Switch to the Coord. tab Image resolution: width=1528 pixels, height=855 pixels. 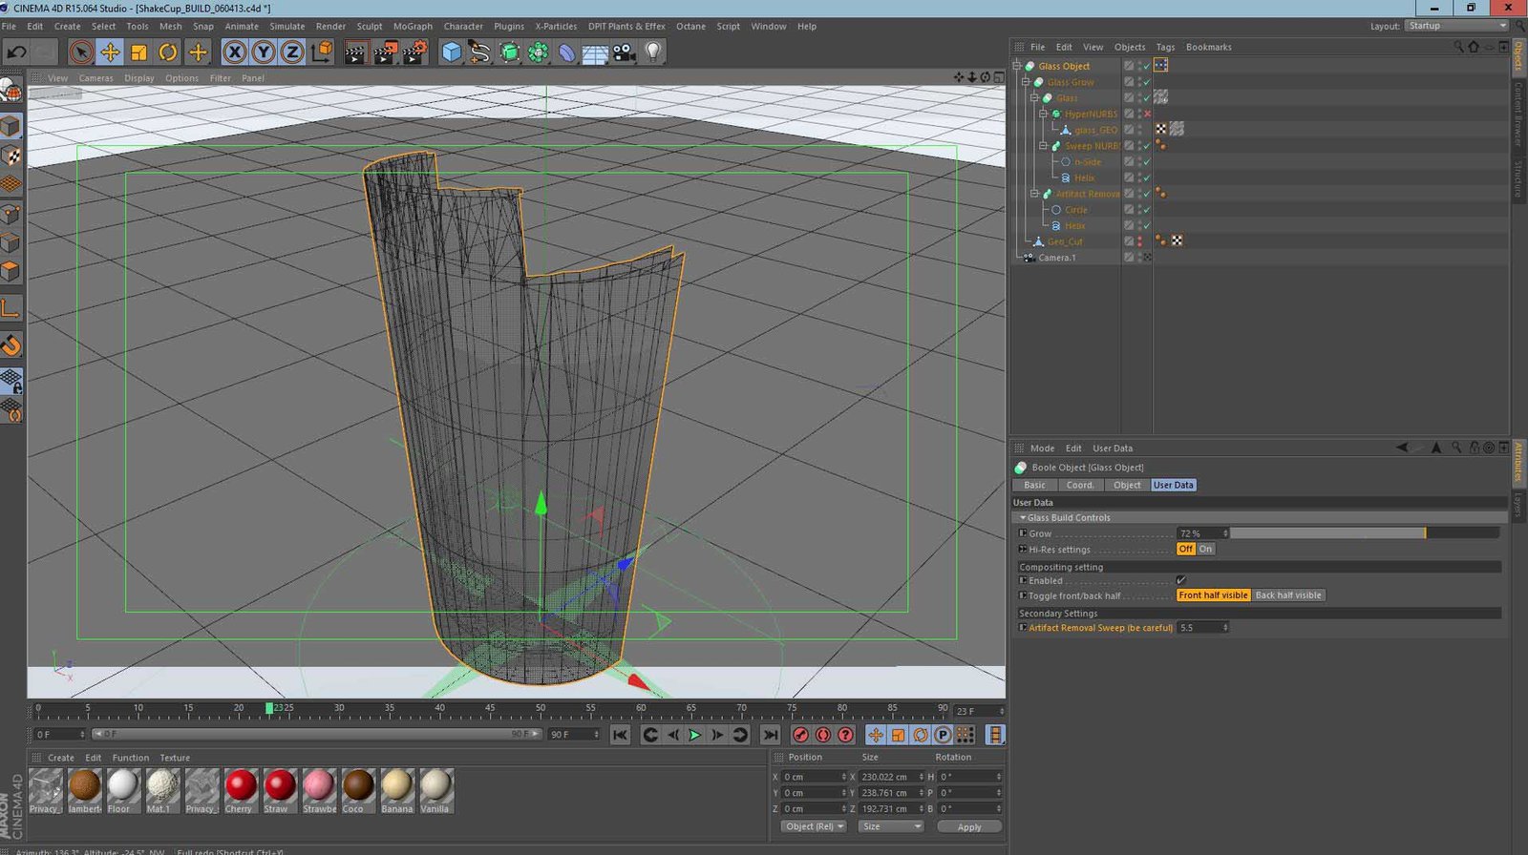coord(1079,485)
